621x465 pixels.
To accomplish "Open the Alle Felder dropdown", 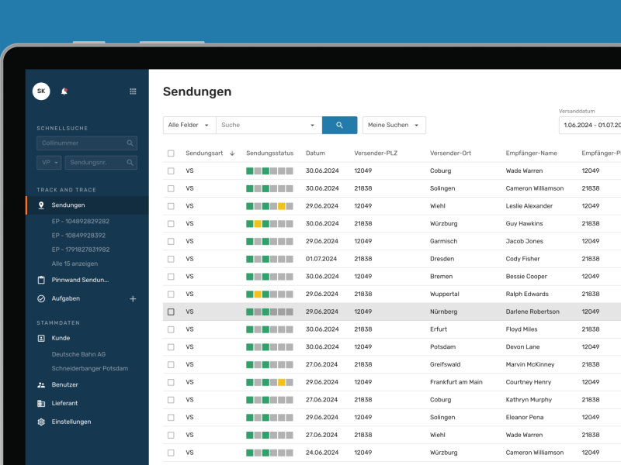I will [x=189, y=125].
